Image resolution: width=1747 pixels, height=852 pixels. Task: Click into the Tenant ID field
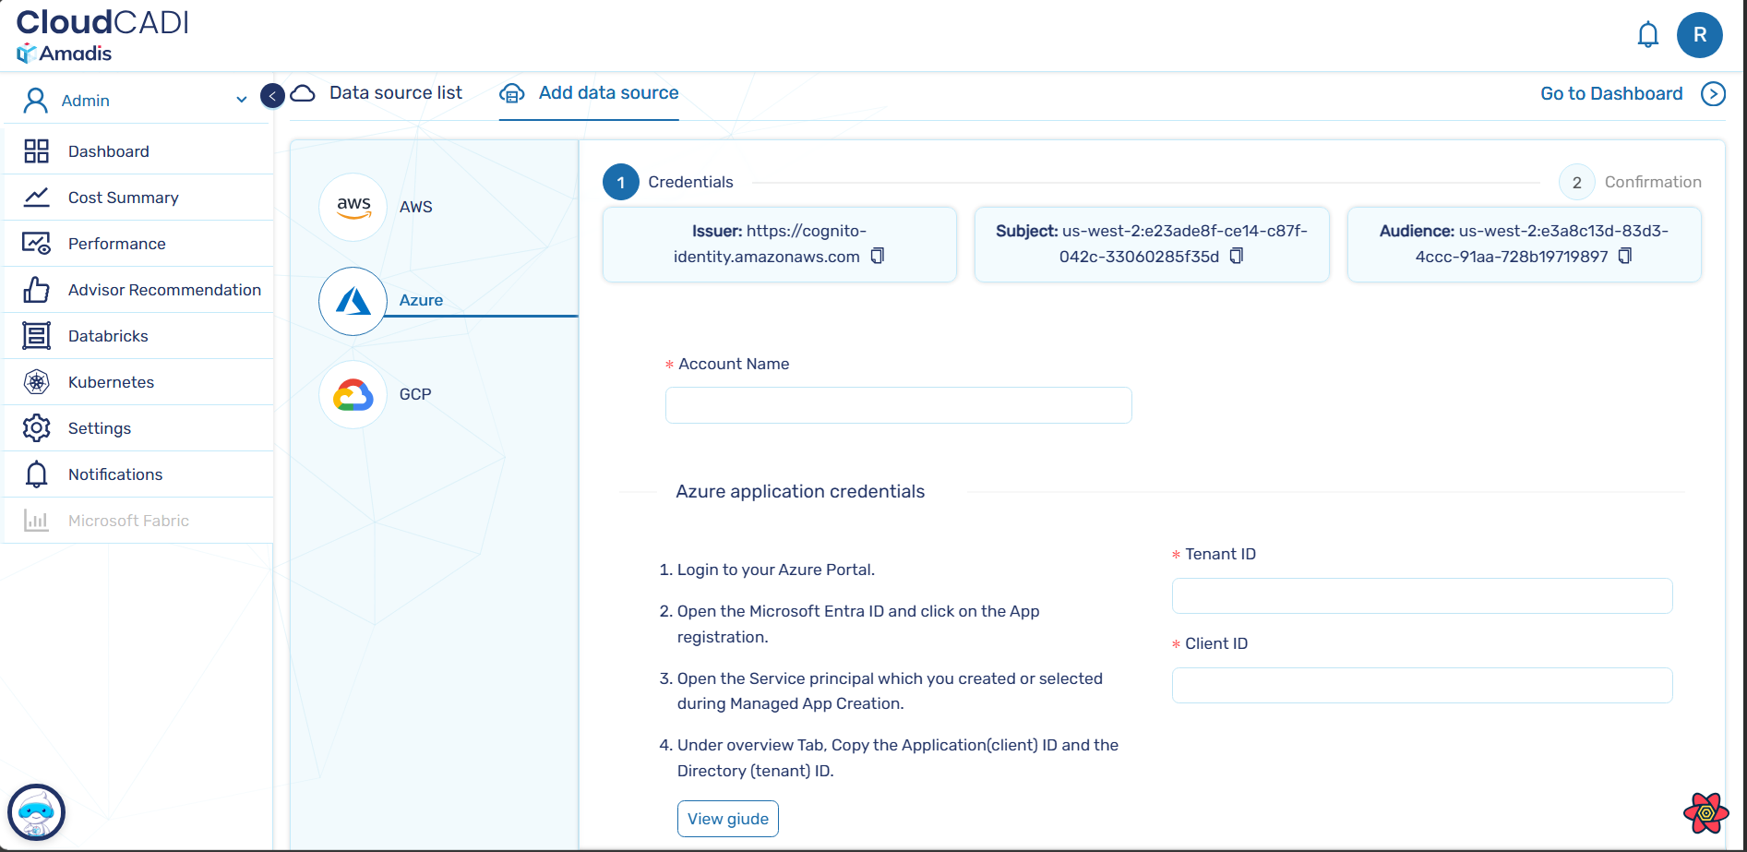coord(1421,596)
